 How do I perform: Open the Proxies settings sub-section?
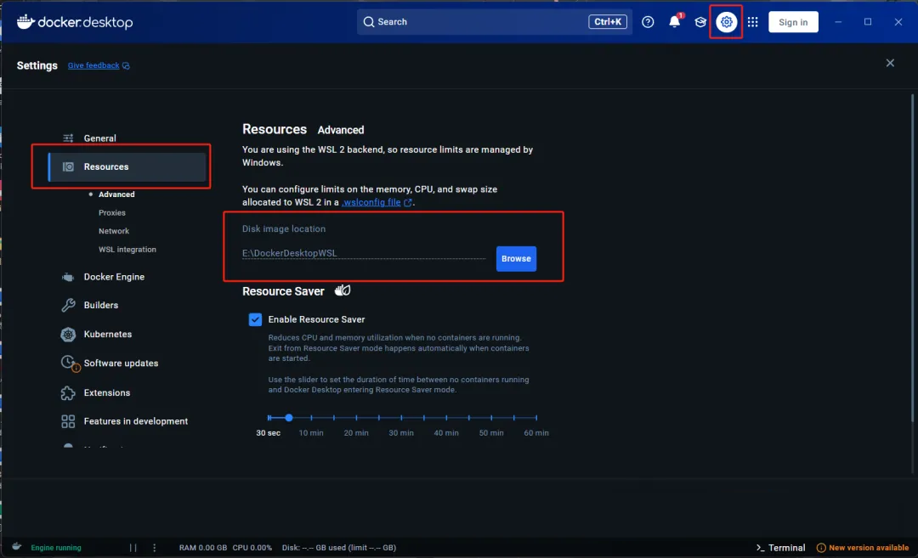coord(112,213)
